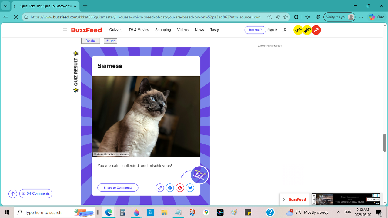The image size is (388, 218).
Task: Stop loading the page
Action: click(16, 17)
